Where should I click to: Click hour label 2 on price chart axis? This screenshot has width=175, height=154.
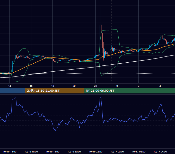point(139,86)
